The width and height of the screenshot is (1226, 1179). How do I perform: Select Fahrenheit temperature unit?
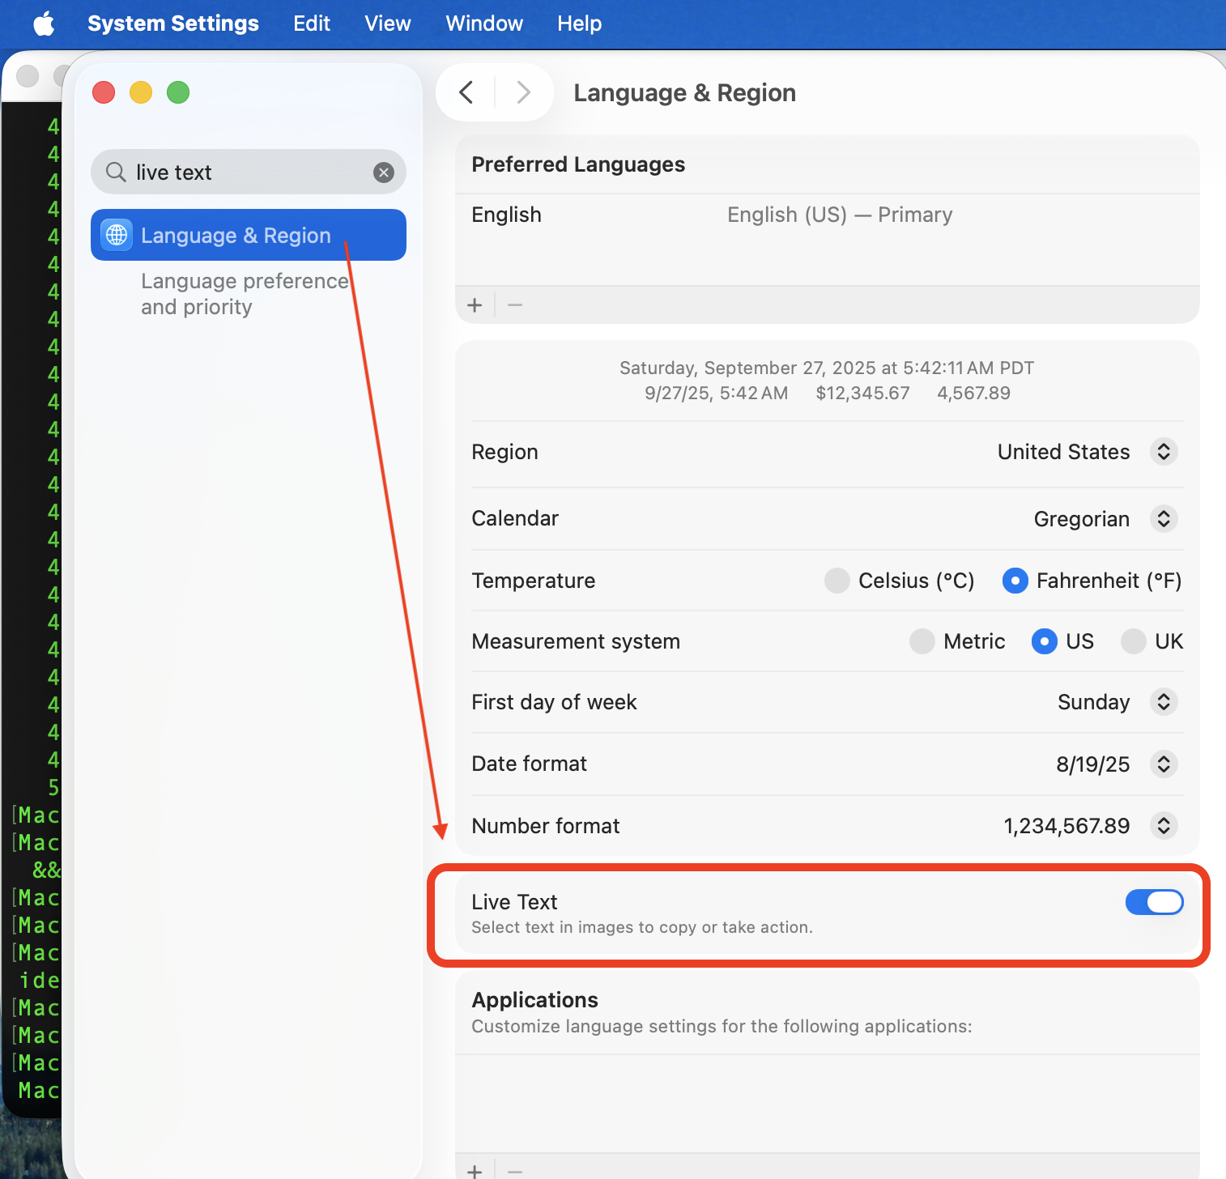coord(1015,581)
